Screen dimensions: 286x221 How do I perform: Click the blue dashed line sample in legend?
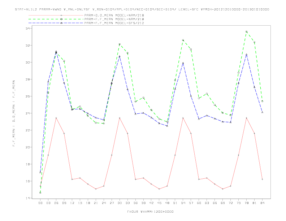coord(56,23)
